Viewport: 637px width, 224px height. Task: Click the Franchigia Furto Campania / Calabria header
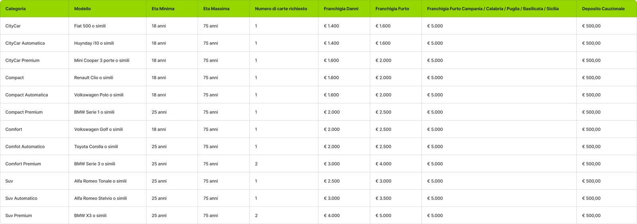(492, 9)
